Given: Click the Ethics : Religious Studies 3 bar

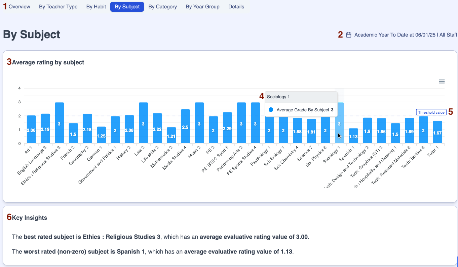Looking at the screenshot, I should pyautogui.click(x=60, y=123).
